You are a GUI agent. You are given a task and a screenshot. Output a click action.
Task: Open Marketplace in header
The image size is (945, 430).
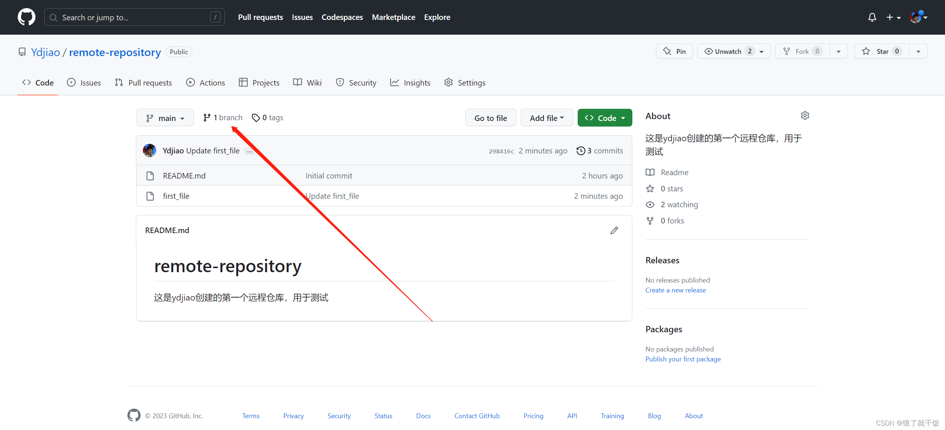click(x=394, y=17)
